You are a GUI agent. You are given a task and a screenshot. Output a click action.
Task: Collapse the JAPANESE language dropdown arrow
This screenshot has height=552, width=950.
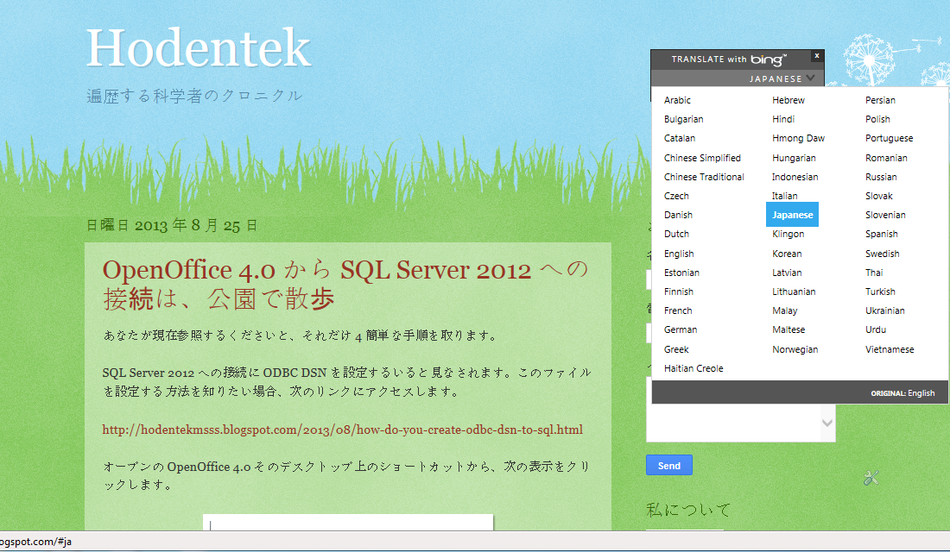[811, 78]
